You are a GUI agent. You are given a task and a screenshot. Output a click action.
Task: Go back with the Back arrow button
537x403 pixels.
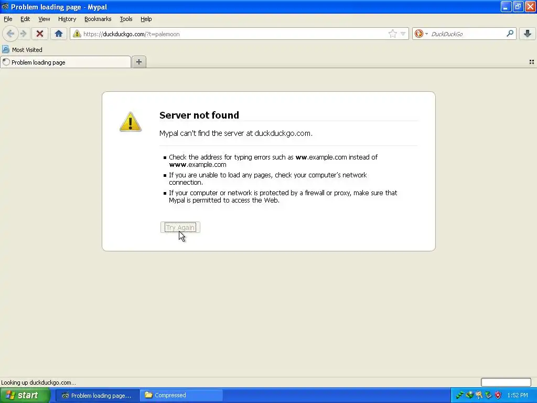coord(10,34)
